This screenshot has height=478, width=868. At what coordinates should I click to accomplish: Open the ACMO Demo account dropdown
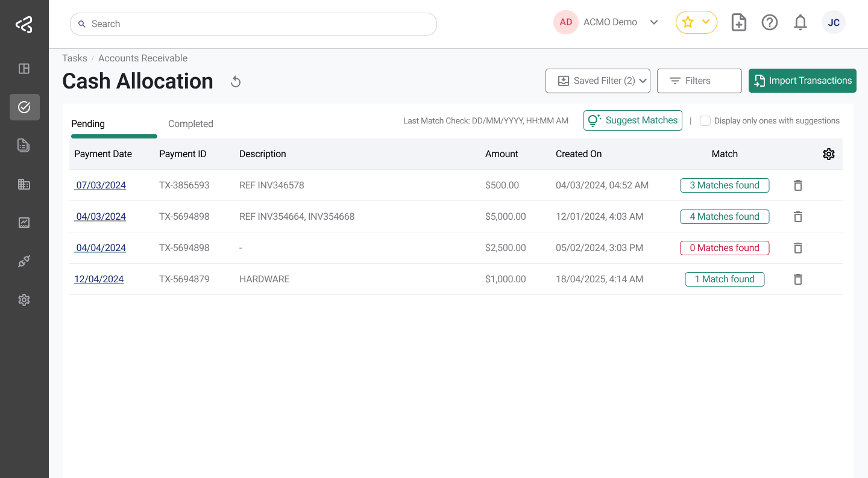click(x=655, y=22)
